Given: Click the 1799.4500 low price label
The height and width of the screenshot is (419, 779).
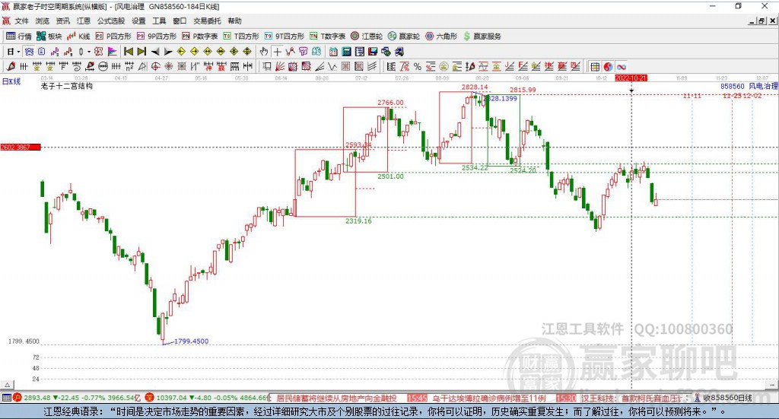Looking at the screenshot, I should pyautogui.click(x=191, y=341).
